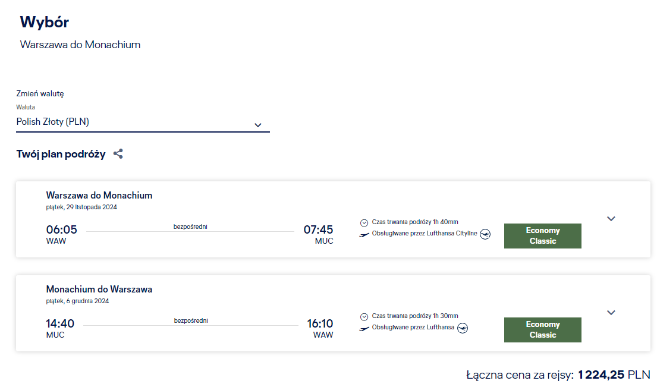Screen dimensions: 657x387
Task: Open the Polish Złoty (PLN) currency dropdown
Action: 143,122
